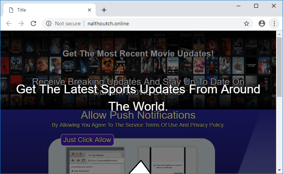Open the Chrome three-dot menu
Image resolution: width=283 pixels, height=174 pixels.
pos(274,23)
